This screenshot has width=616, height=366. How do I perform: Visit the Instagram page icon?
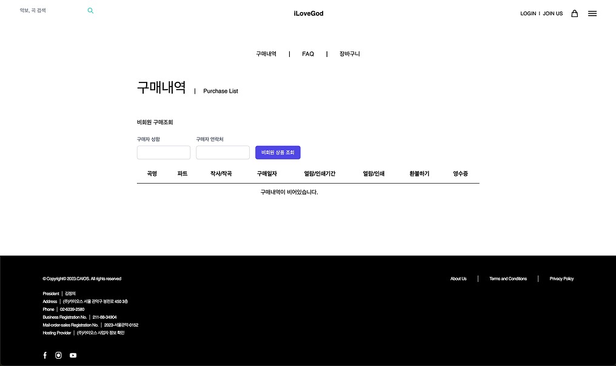point(59,355)
